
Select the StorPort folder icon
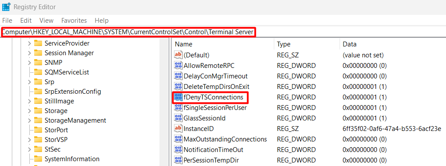(38, 130)
